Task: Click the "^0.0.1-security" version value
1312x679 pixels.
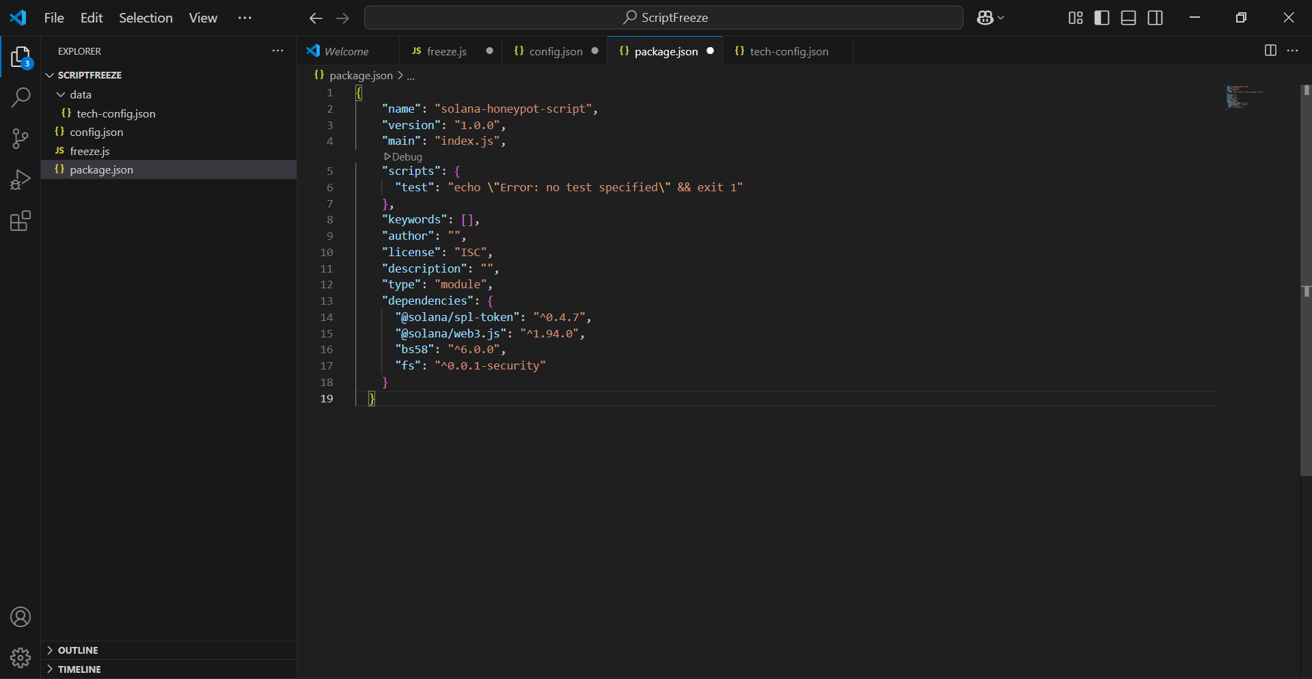Action: [490, 366]
